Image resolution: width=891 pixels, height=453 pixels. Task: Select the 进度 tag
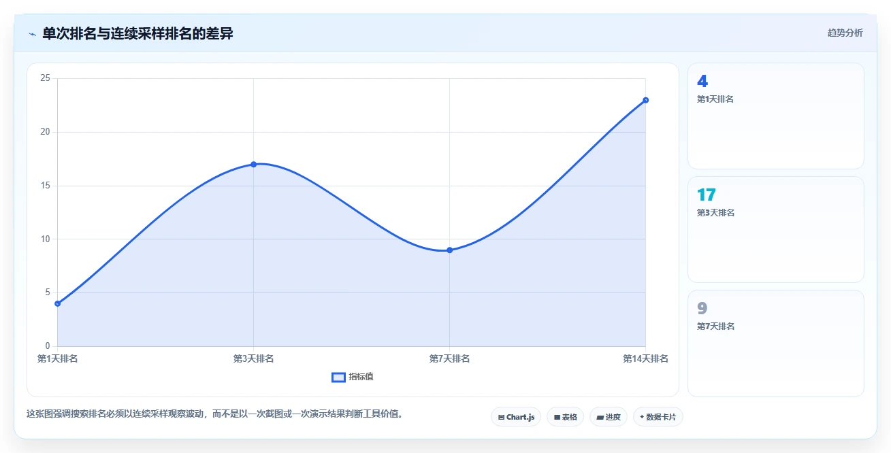[609, 417]
